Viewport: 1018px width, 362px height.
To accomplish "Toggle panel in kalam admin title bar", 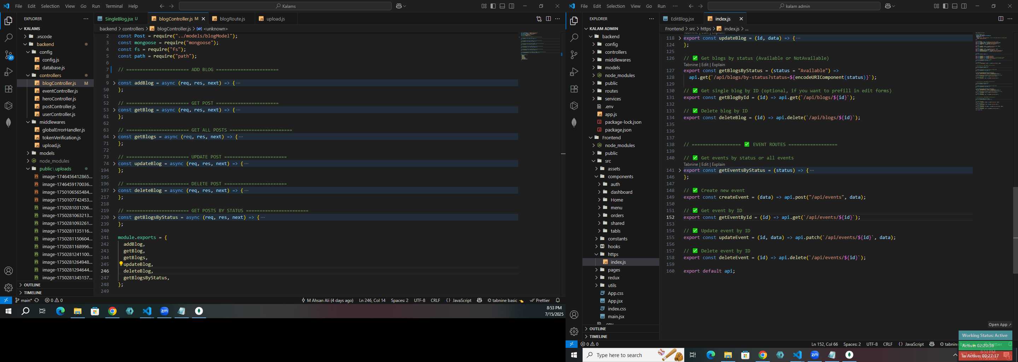I will [954, 6].
